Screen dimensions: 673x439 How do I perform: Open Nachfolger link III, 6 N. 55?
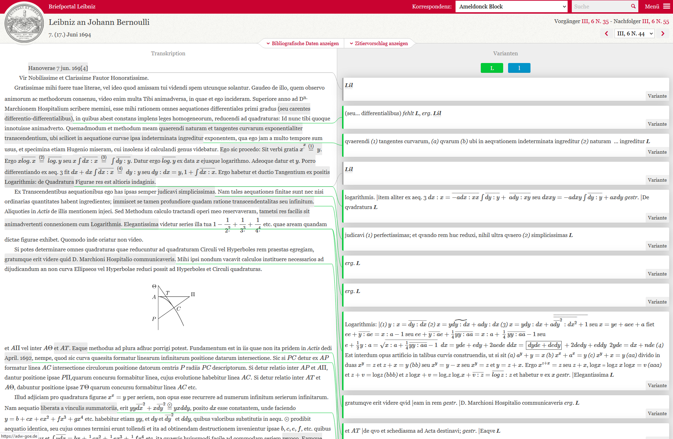655,21
